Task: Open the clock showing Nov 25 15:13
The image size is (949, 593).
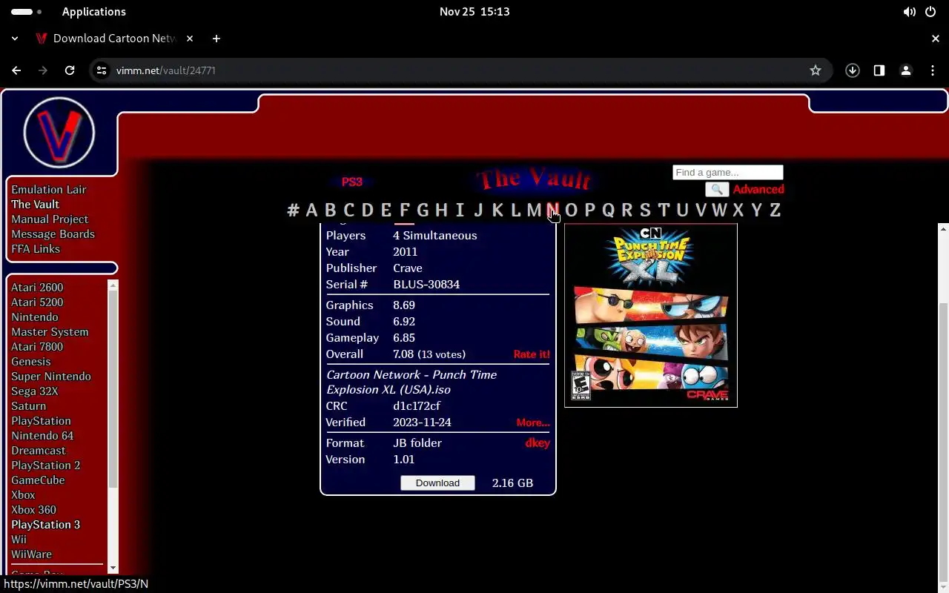Action: 474,12
